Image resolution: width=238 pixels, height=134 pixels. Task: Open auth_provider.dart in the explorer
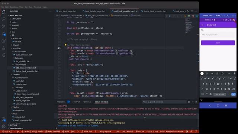click(24, 55)
